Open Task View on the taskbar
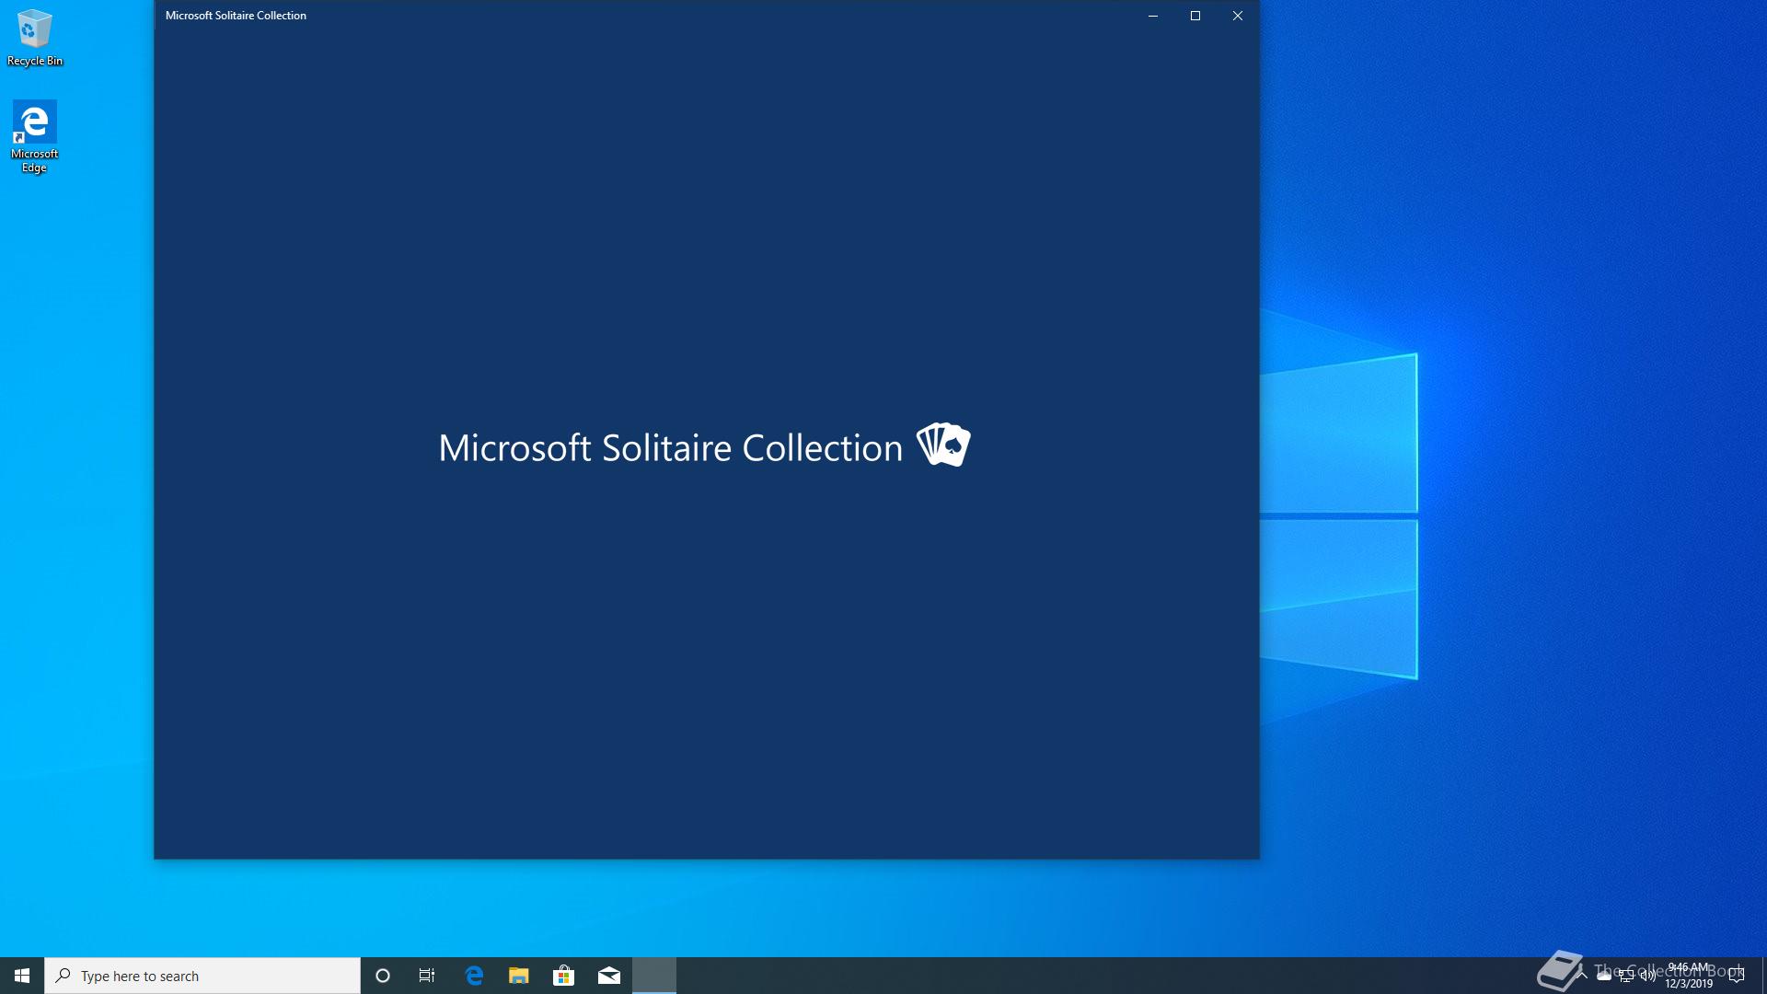The image size is (1767, 994). click(427, 976)
